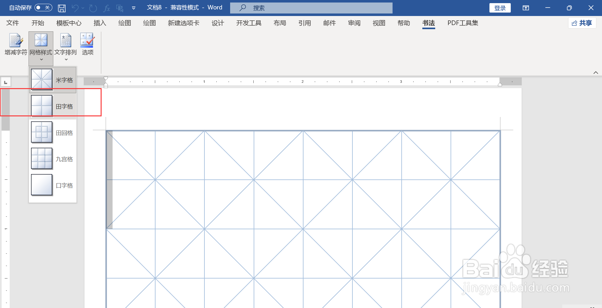Image resolution: width=602 pixels, height=308 pixels.
Task: Switch to the 开始 tab
Action: [x=38, y=23]
